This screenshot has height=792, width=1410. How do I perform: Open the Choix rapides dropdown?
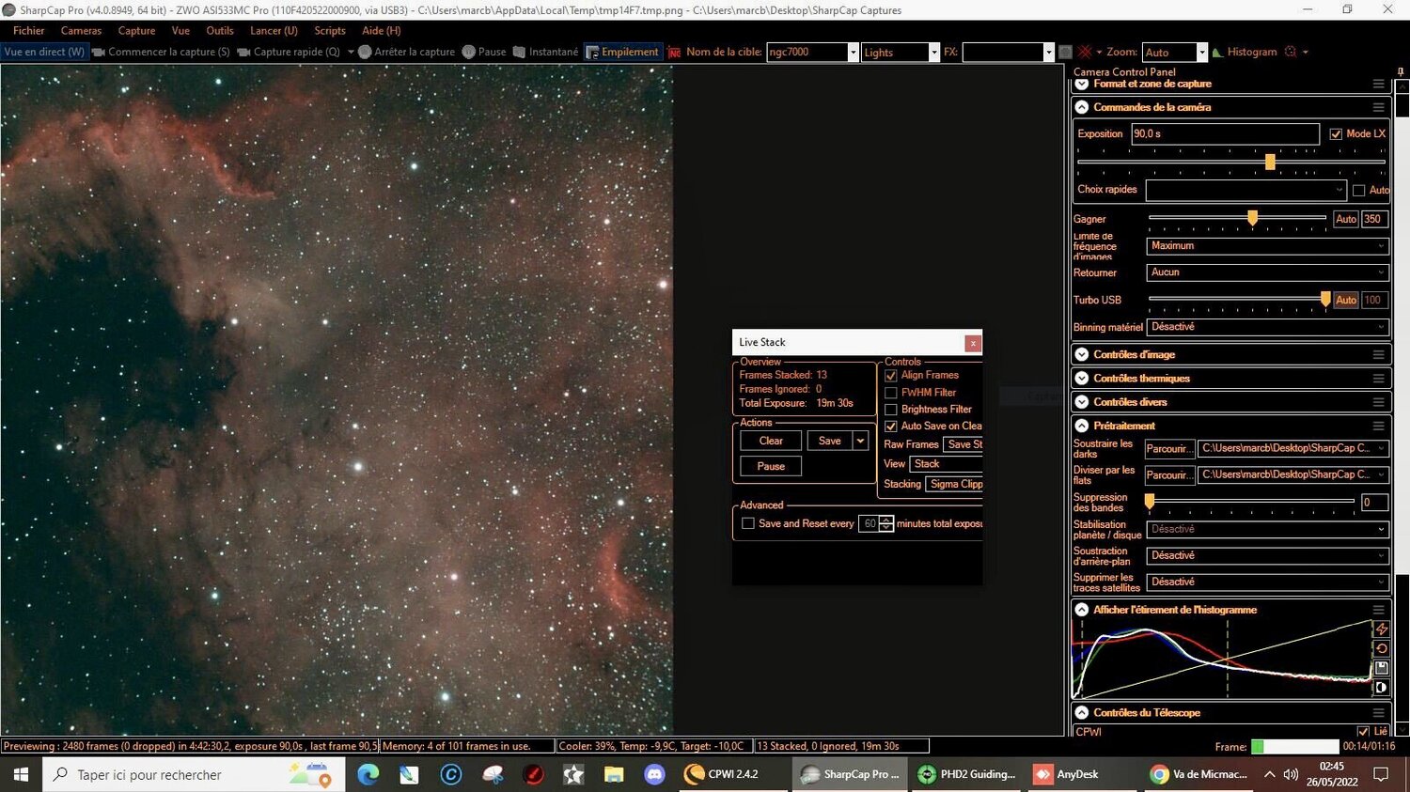[x=1246, y=190]
